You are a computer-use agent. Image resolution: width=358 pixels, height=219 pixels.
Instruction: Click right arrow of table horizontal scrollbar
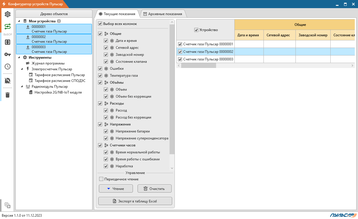[352, 66]
